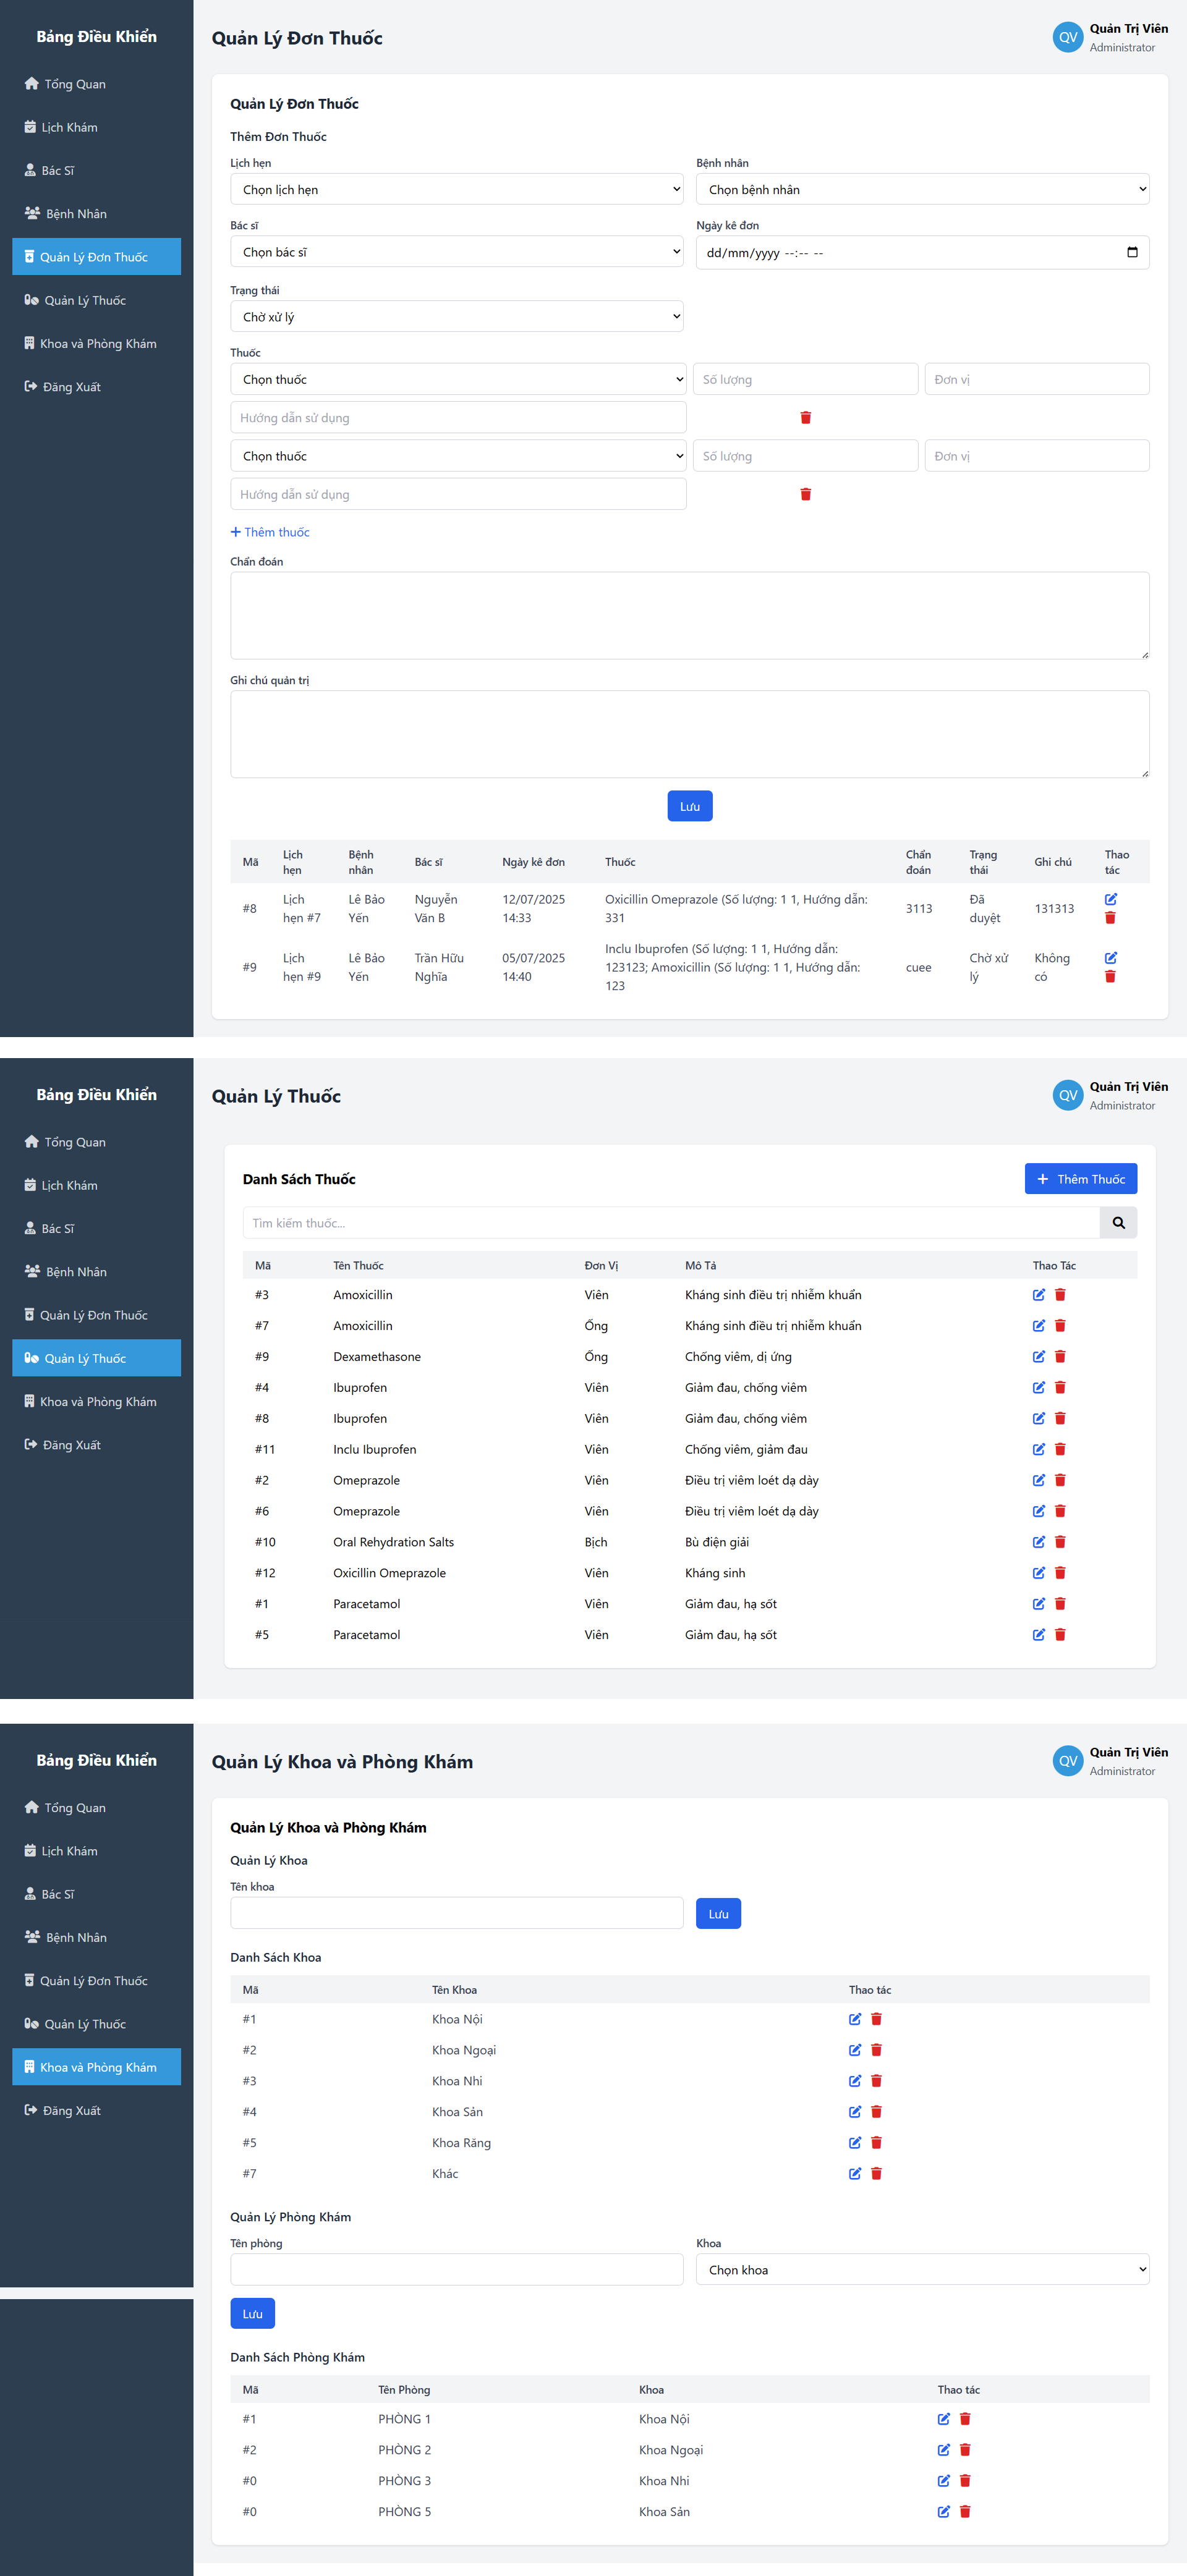
Task: Open the Chọn bệnh nhân dropdown
Action: [x=921, y=188]
